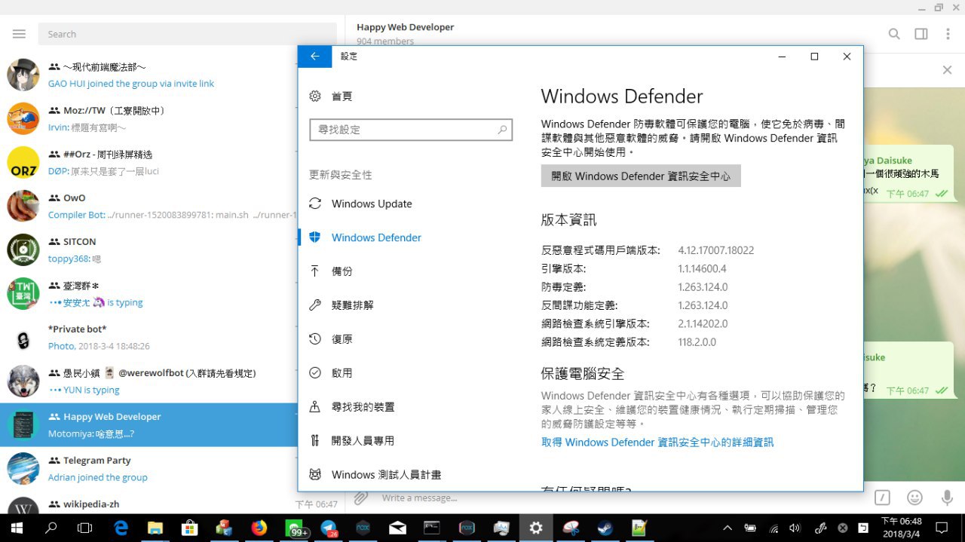Click 開啟 Windows Defender 資訊安全中心 button
This screenshot has height=542, width=965.
[x=641, y=176]
